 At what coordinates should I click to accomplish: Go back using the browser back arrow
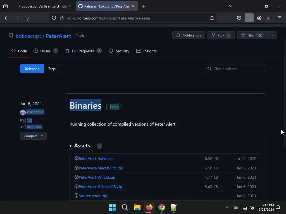click(x=7, y=18)
